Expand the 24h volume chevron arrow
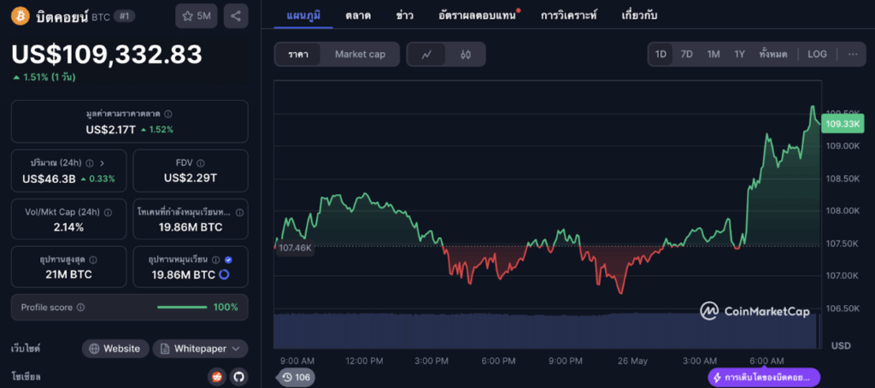This screenshot has width=875, height=388. click(102, 162)
